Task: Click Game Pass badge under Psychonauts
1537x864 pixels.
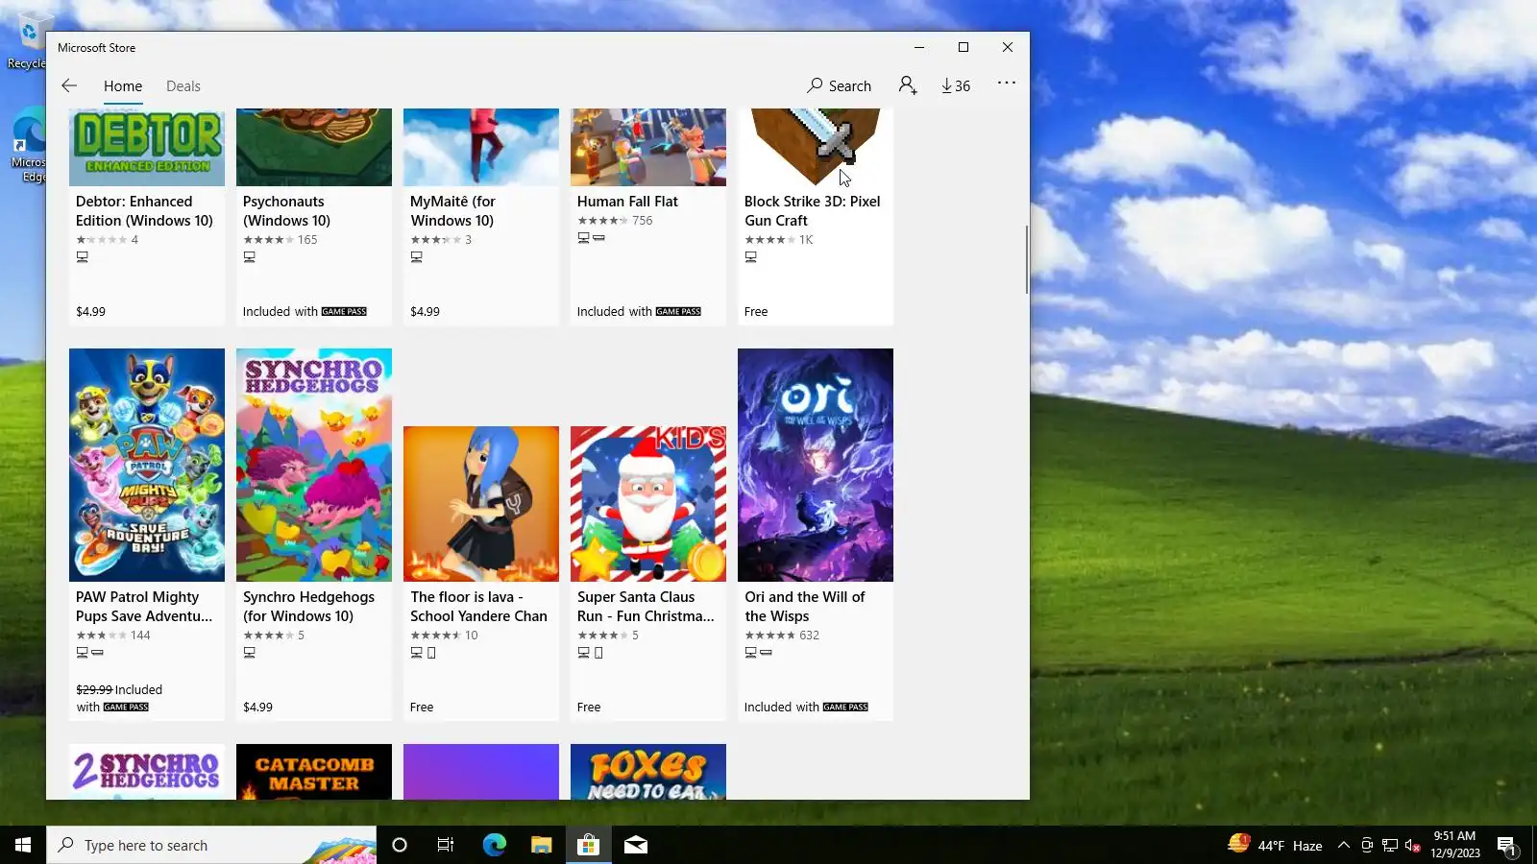Action: pyautogui.click(x=344, y=312)
